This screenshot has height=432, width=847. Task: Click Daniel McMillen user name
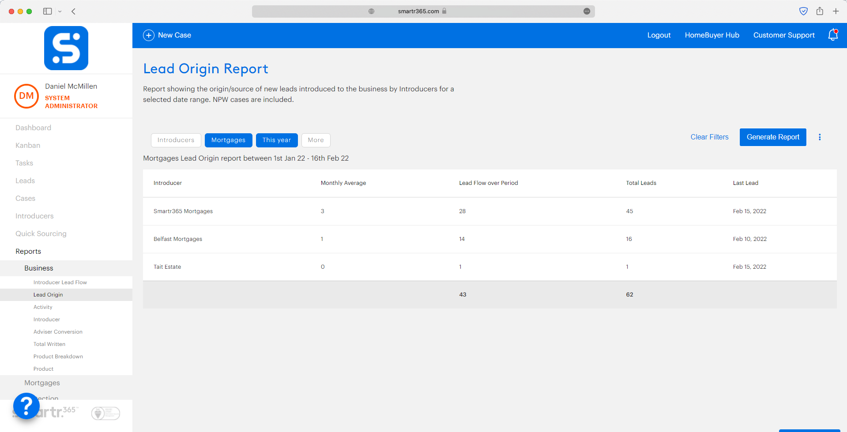pyautogui.click(x=71, y=86)
